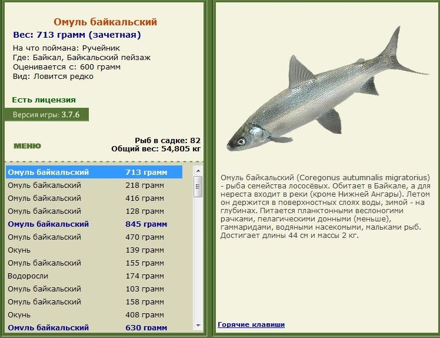Click the scrollbar down arrow in the fish list
The height and width of the screenshot is (338, 440).
(198, 326)
